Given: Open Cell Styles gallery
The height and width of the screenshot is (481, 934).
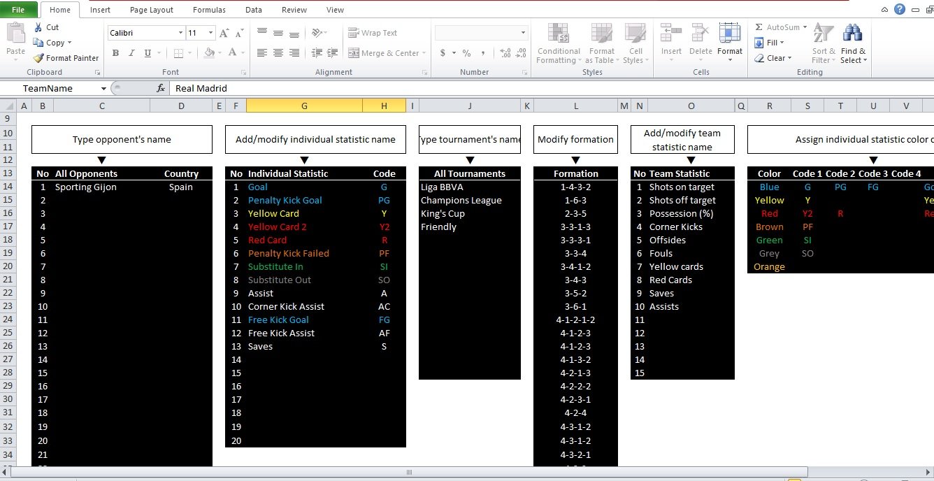Looking at the screenshot, I should pyautogui.click(x=635, y=43).
